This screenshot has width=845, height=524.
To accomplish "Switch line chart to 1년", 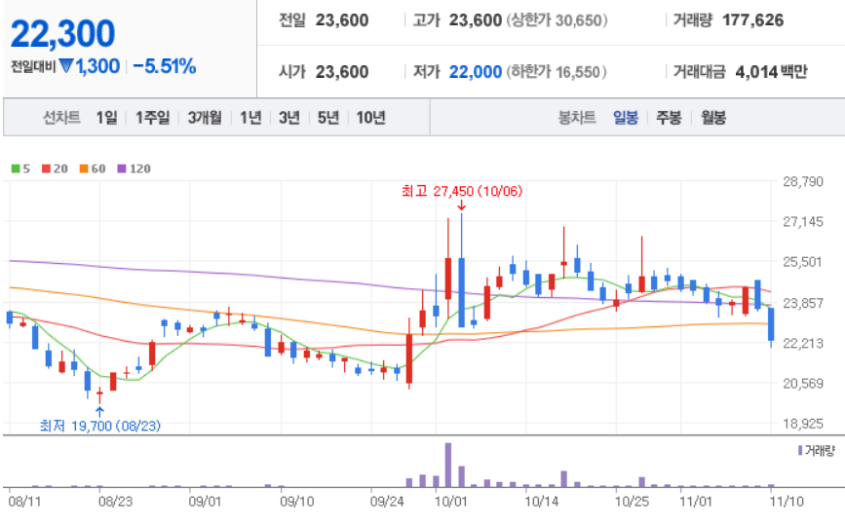I will click(x=250, y=117).
